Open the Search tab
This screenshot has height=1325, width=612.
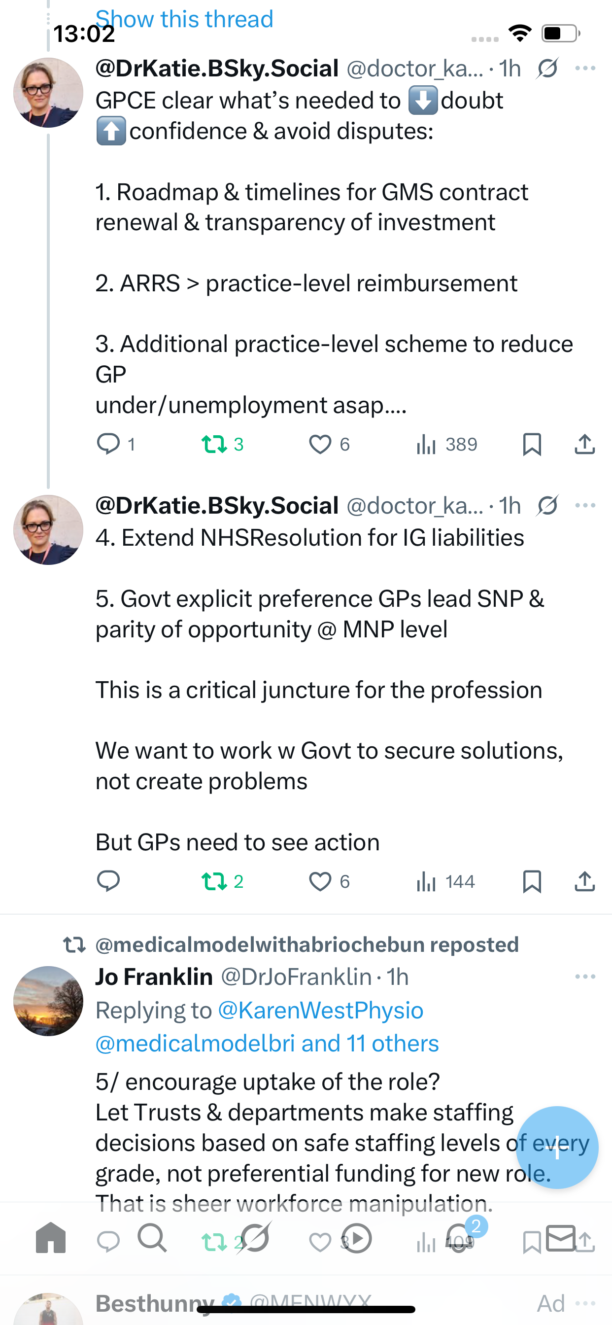coord(152,1238)
